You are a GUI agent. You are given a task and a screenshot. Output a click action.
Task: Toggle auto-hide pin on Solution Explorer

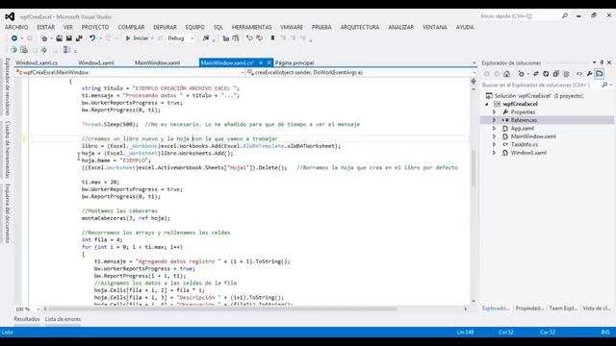[x=602, y=62]
